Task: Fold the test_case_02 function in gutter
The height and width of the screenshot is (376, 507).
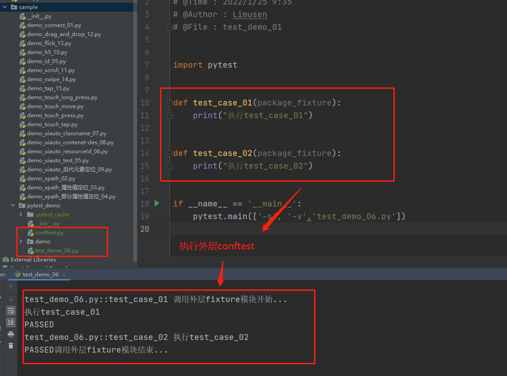Action: tap(169, 153)
